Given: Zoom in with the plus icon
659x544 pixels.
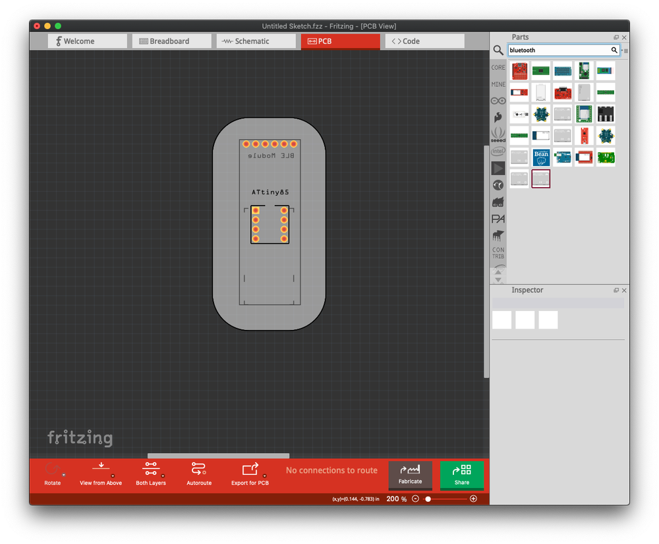Looking at the screenshot, I should [x=473, y=499].
